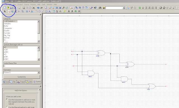179x108 pixels.
Task: Switch to the Sources tab
Action: (6, 82)
